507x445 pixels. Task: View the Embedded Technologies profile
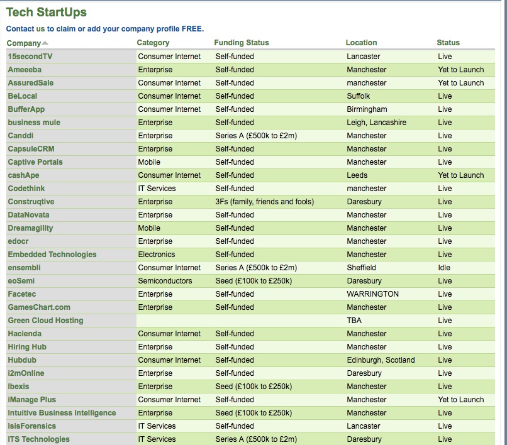52,255
